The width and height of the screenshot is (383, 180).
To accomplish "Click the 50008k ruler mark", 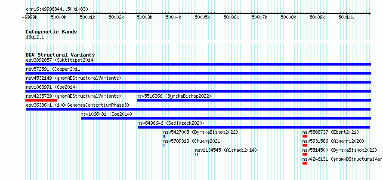I will [288, 17].
